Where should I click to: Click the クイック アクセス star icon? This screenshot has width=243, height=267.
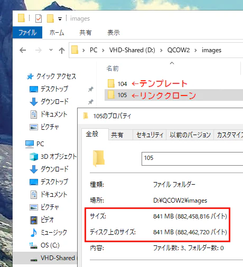(x=30, y=77)
